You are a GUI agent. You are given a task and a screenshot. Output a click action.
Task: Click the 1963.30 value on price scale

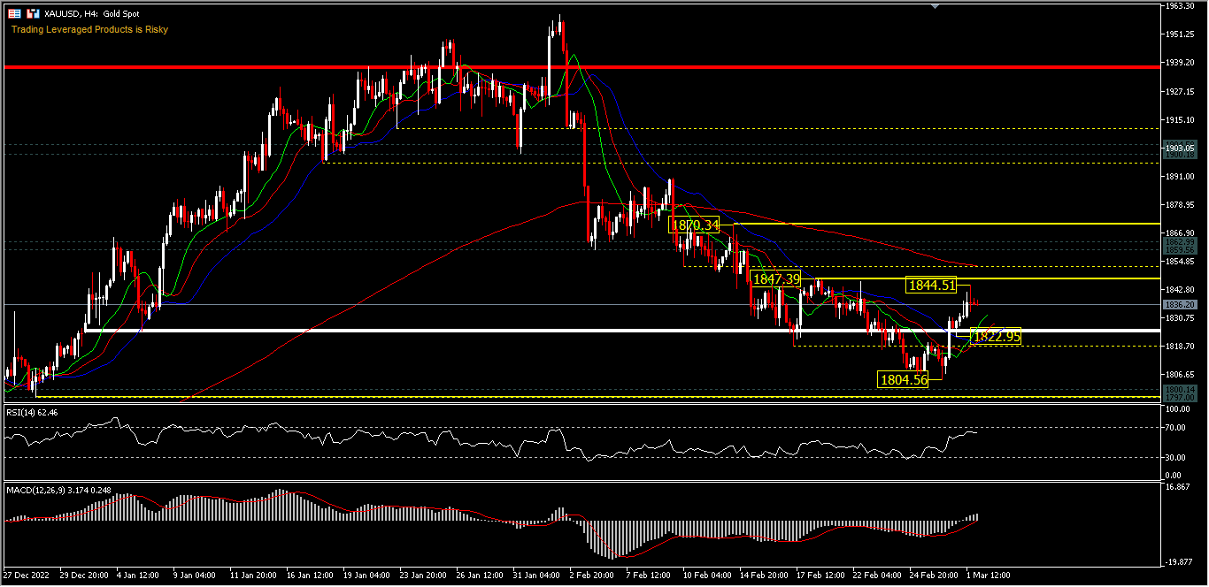(x=1181, y=5)
